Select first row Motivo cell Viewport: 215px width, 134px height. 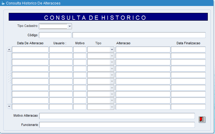(x=80, y=49)
